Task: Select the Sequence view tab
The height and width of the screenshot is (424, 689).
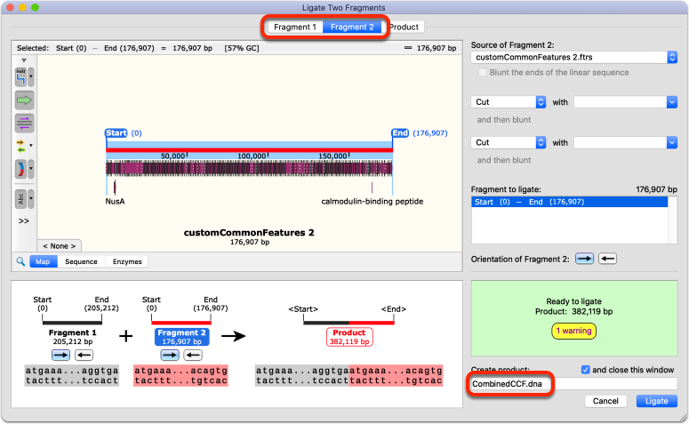Action: point(81,261)
